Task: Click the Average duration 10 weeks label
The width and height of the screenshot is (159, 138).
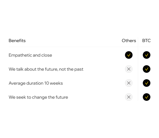Action: [36, 83]
